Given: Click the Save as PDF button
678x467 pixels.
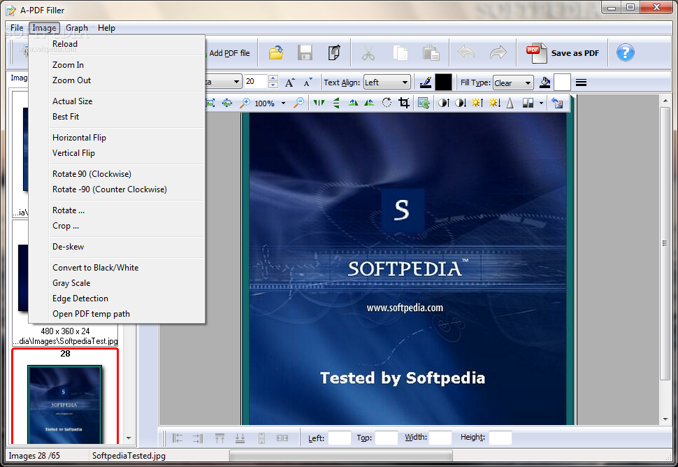Looking at the screenshot, I should [x=563, y=53].
